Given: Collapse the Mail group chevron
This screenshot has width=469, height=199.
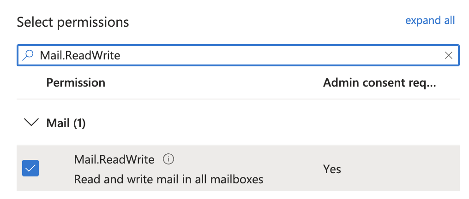Looking at the screenshot, I should [x=31, y=123].
